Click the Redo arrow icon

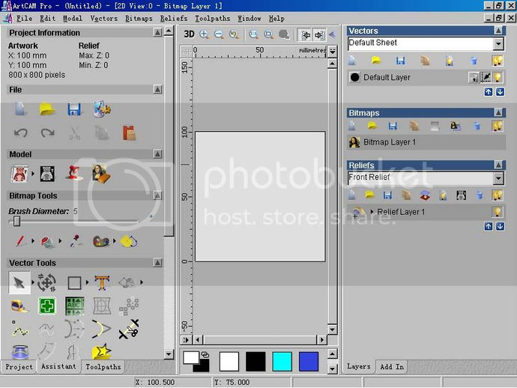[x=47, y=133]
